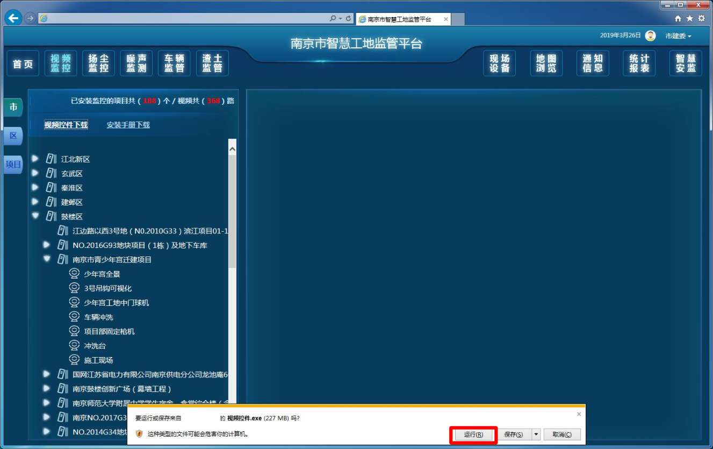Click building icon beside 江北新区
The width and height of the screenshot is (713, 449).
51,159
